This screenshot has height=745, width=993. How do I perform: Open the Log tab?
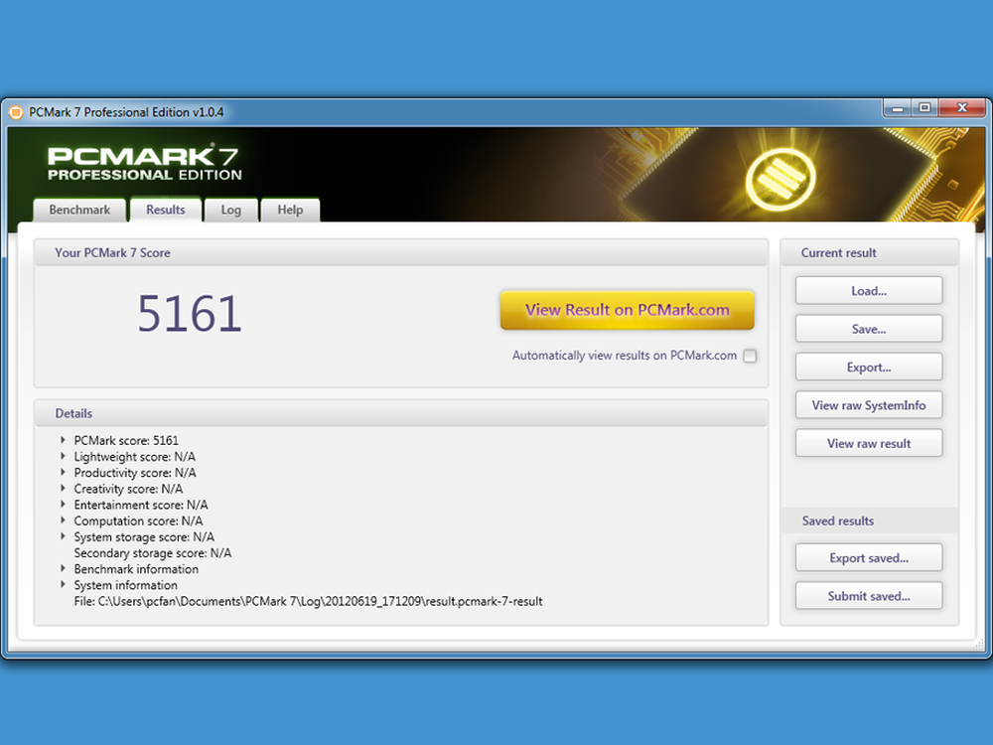pos(231,210)
